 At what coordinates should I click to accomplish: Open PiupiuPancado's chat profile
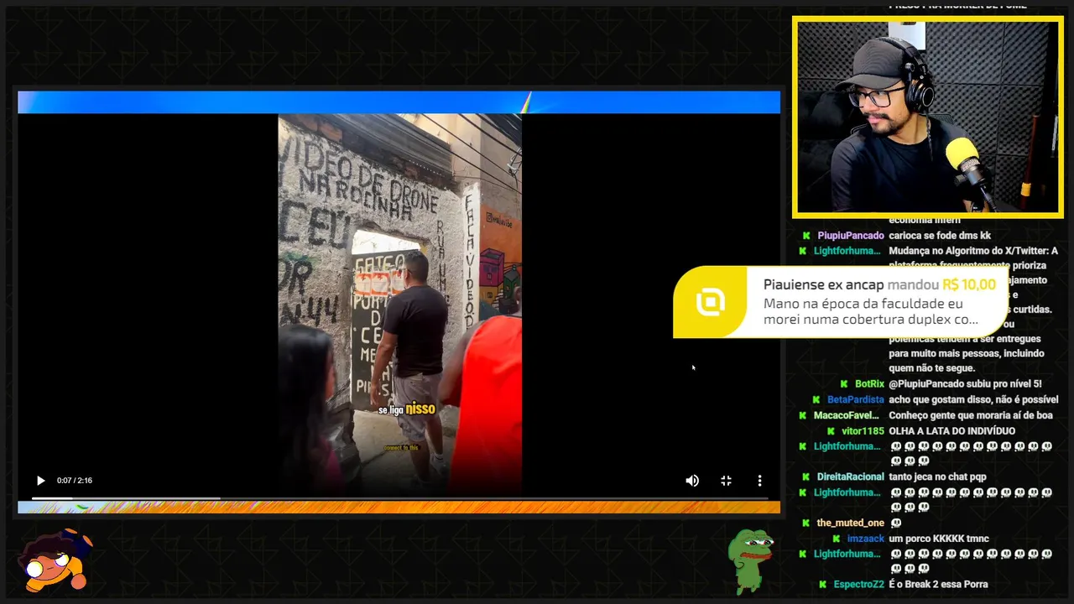tap(850, 236)
